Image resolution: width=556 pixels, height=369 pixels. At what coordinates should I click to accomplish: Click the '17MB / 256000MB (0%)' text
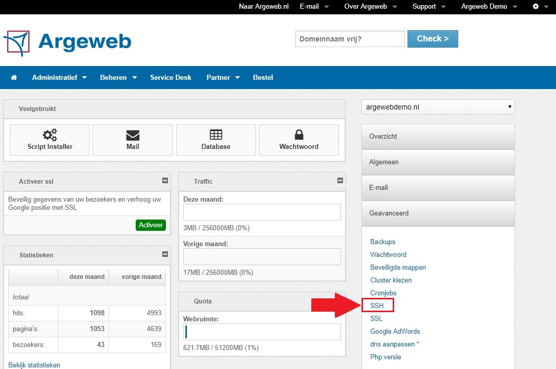click(218, 273)
